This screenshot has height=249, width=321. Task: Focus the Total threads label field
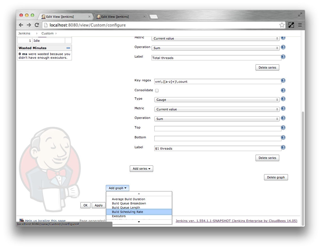(x=216, y=58)
